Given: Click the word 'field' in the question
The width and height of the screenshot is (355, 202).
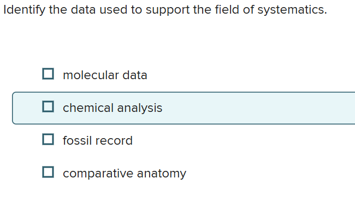Looking at the screenshot, I should (227, 9).
